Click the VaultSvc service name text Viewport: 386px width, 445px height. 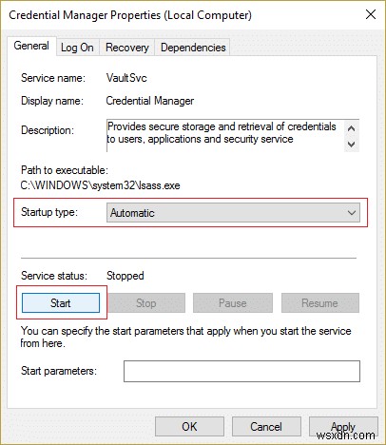pos(126,78)
